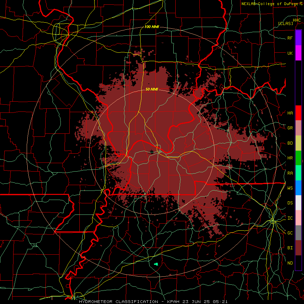Select the GC gray legend swatch
The image size is (304, 304).
[x=298, y=233]
